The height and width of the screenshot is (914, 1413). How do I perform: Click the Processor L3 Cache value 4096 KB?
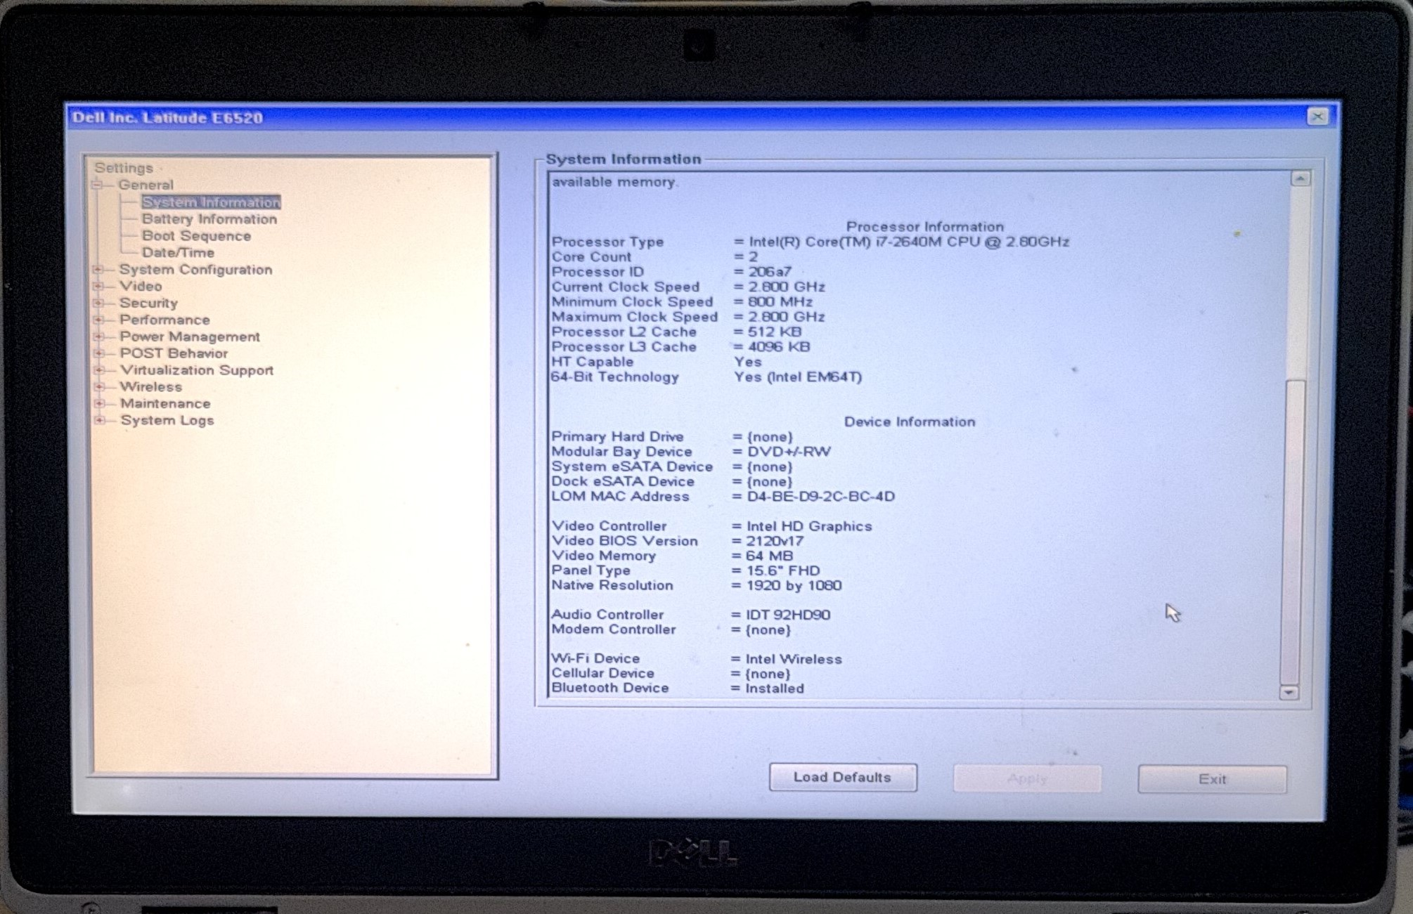point(779,347)
